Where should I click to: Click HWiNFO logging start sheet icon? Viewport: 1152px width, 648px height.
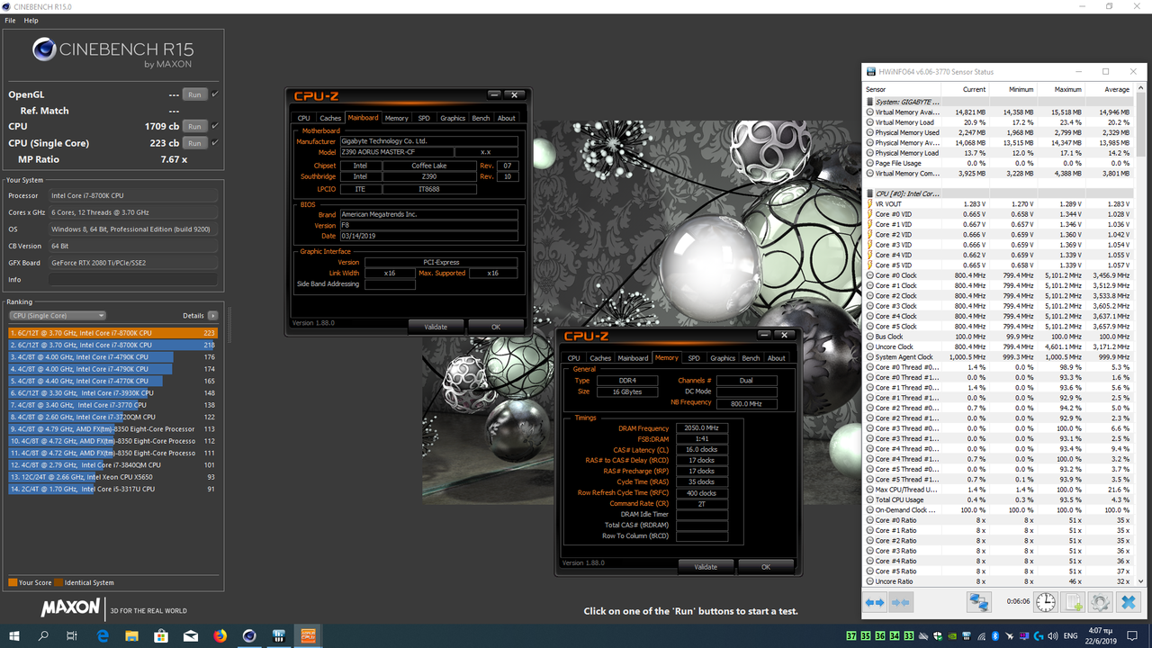point(1073,602)
